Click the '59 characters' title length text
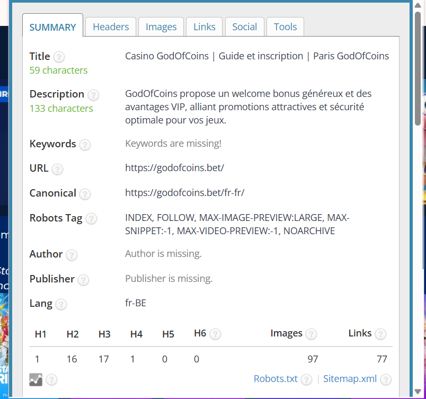The width and height of the screenshot is (426, 399). (58, 70)
